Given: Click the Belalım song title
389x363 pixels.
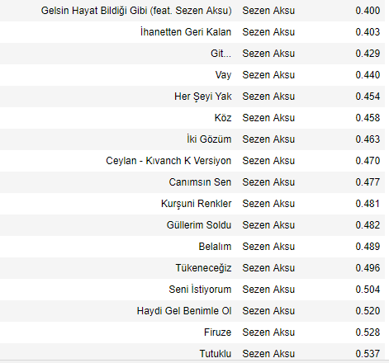Looking at the screenshot, I should point(215,247).
